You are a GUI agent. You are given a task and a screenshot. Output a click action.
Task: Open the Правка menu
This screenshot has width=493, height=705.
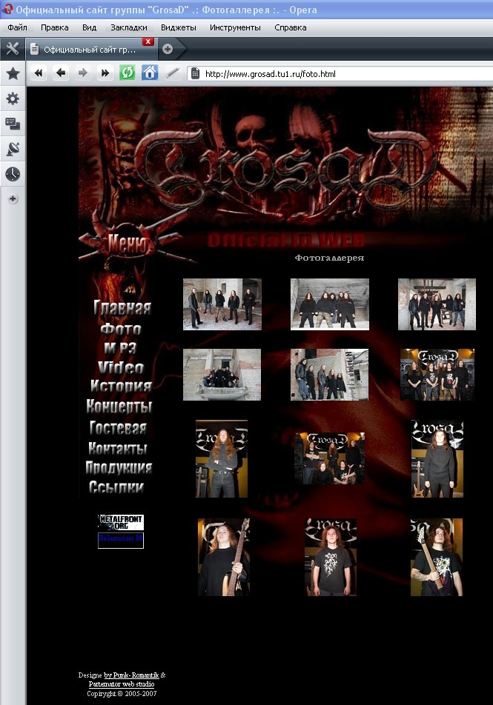coord(54,27)
